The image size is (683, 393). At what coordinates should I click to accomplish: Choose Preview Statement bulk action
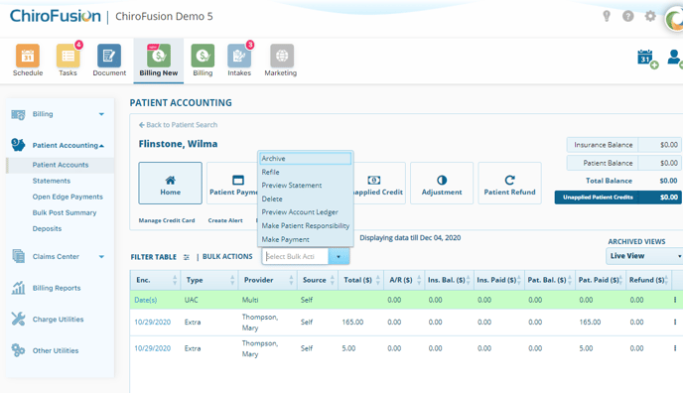(x=306, y=186)
